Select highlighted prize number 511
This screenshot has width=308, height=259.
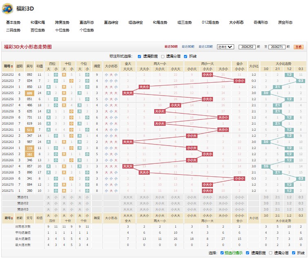click(x=29, y=130)
